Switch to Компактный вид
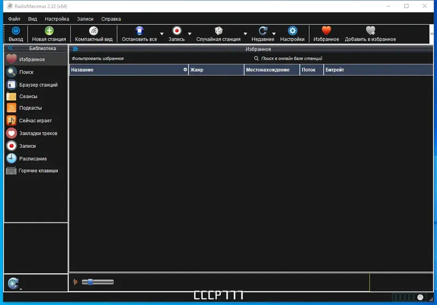Viewport: 437px width, 305px height. [93, 34]
